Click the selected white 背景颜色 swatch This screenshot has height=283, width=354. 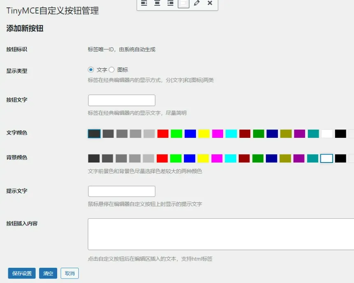click(327, 158)
